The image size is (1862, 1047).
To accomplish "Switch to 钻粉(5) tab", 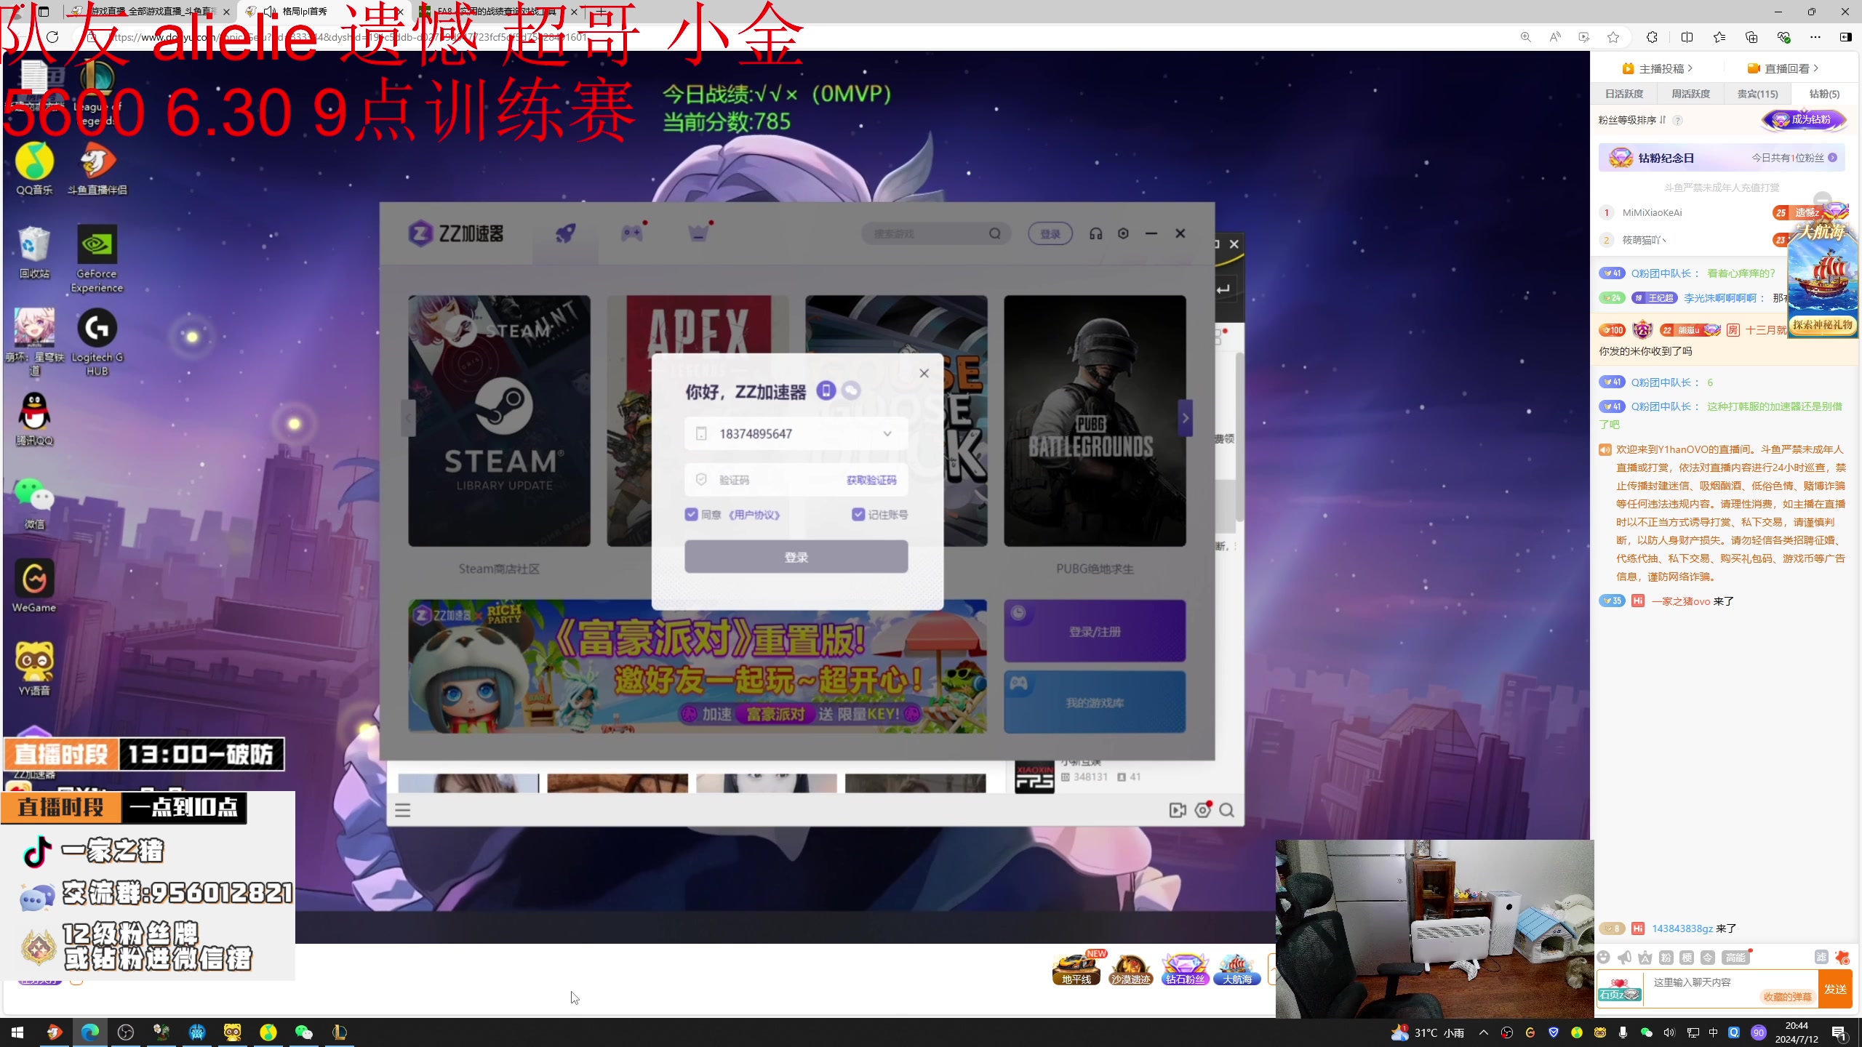I will (1824, 94).
